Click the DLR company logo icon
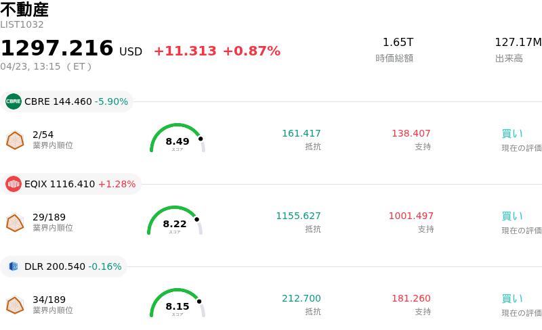Image resolution: width=542 pixels, height=330 pixels. coord(14,266)
